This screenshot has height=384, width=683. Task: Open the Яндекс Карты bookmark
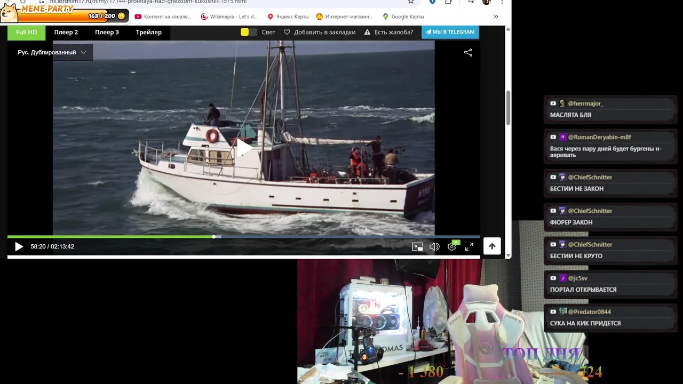pyautogui.click(x=288, y=17)
